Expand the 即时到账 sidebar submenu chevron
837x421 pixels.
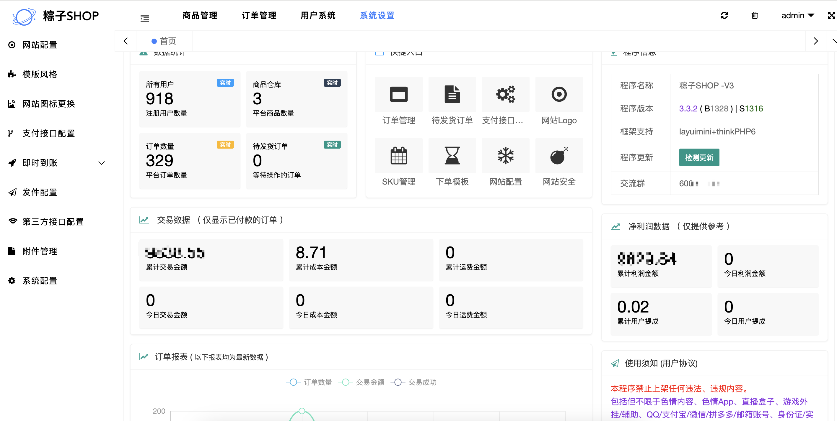[x=102, y=163]
